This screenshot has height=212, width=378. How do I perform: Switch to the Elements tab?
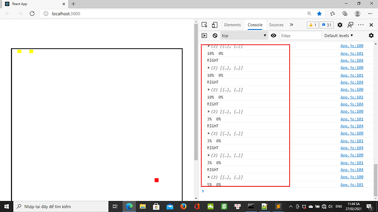(232, 25)
